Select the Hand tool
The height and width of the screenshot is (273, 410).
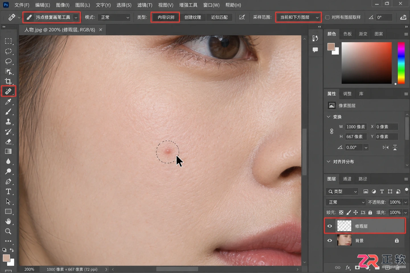[x=8, y=221]
